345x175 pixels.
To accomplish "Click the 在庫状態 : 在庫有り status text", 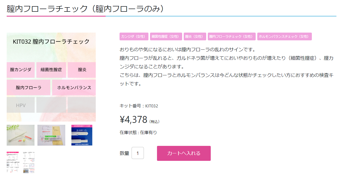I will [138, 132].
